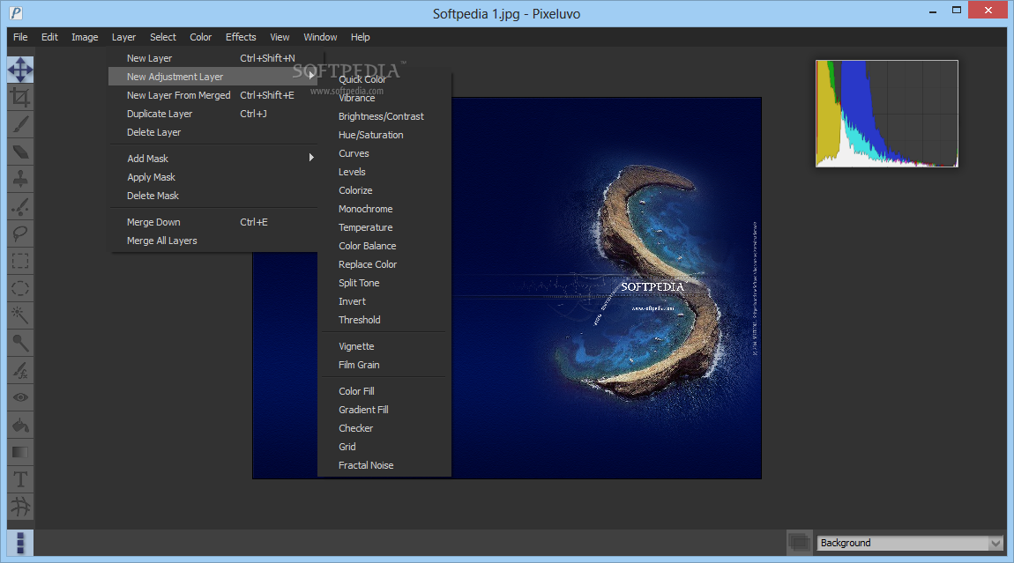1014x563 pixels.
Task: Click the panel toggle dots icon at bottom-left
Action: [x=20, y=543]
